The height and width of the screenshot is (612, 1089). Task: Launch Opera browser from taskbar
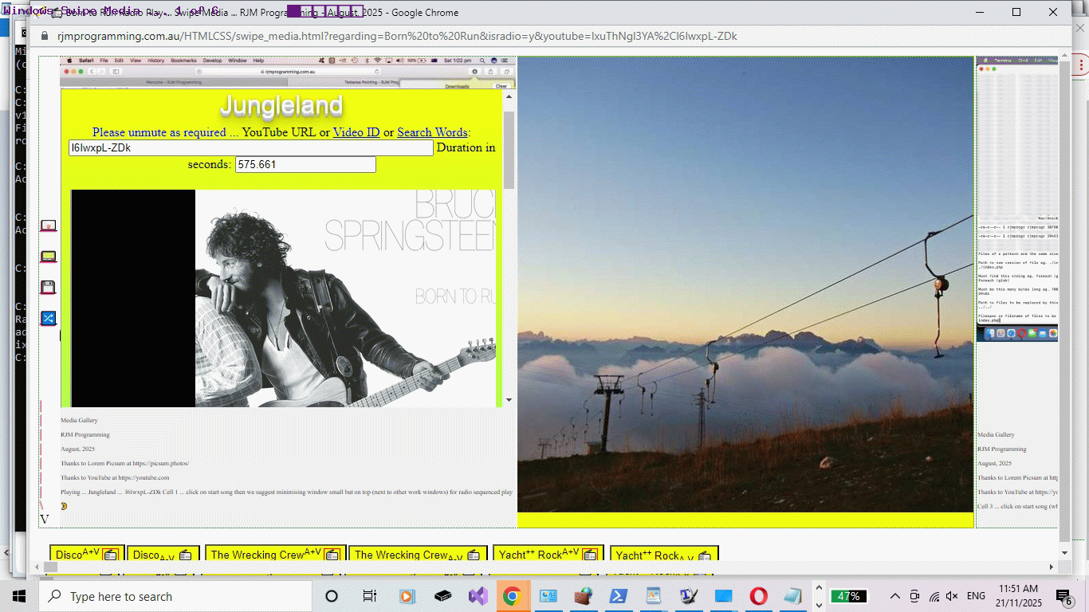[758, 596]
